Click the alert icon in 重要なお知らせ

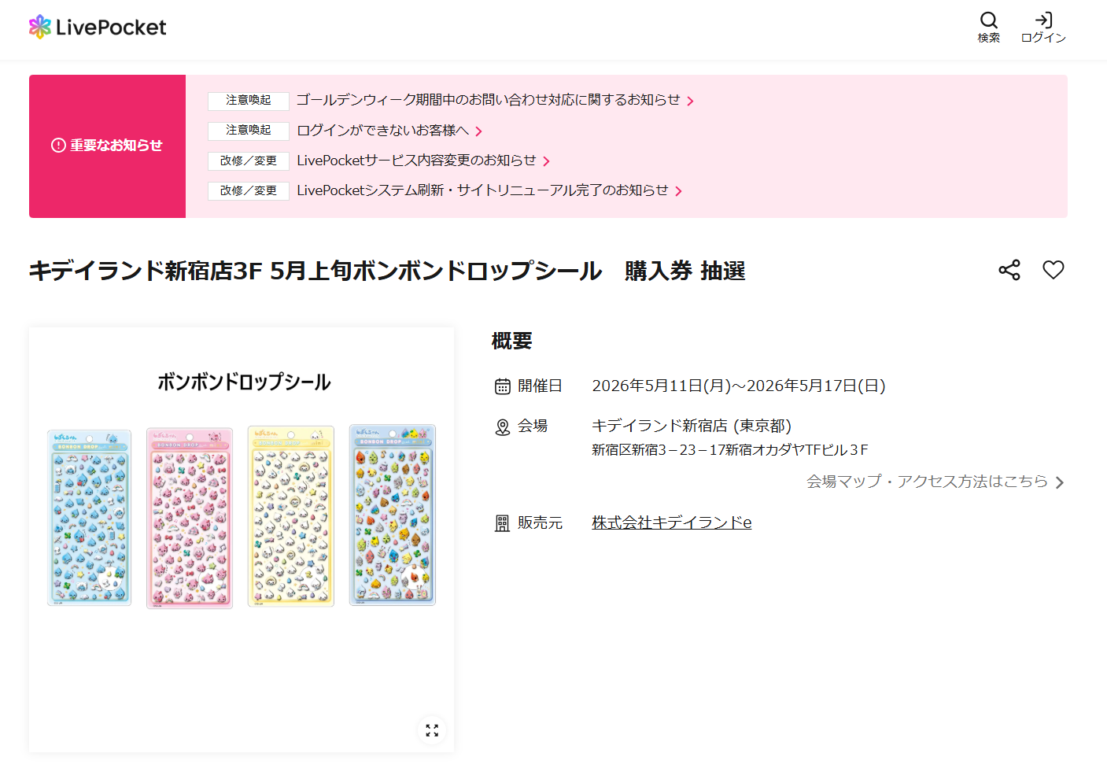click(x=58, y=146)
